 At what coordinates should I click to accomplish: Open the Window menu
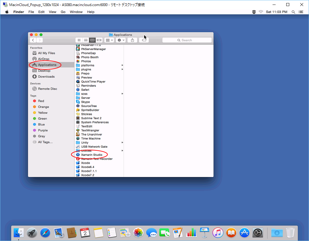click(76, 12)
